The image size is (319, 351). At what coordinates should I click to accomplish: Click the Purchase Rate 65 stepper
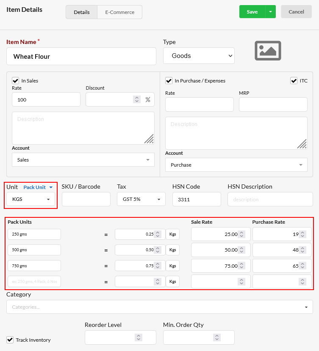tap(302, 266)
